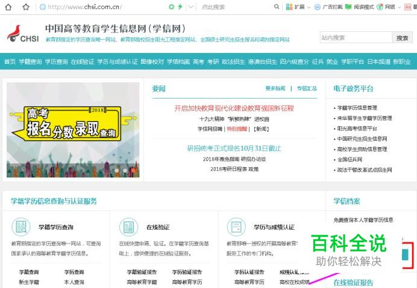Click 专题汇总 link
417x288 pixels.
pyautogui.click(x=307, y=88)
